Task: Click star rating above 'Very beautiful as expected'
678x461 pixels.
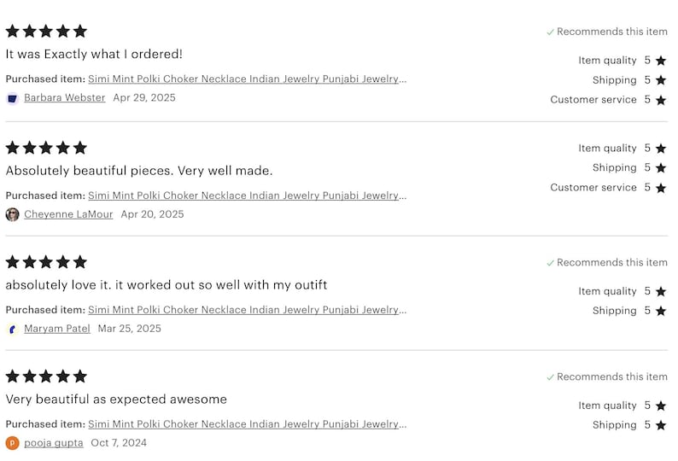Action: pos(46,376)
